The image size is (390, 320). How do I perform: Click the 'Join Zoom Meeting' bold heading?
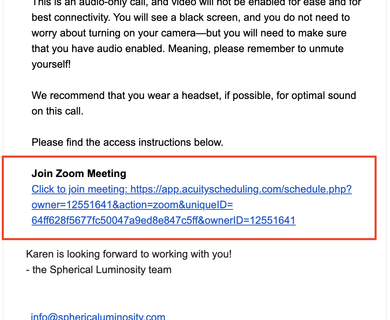[79, 173]
